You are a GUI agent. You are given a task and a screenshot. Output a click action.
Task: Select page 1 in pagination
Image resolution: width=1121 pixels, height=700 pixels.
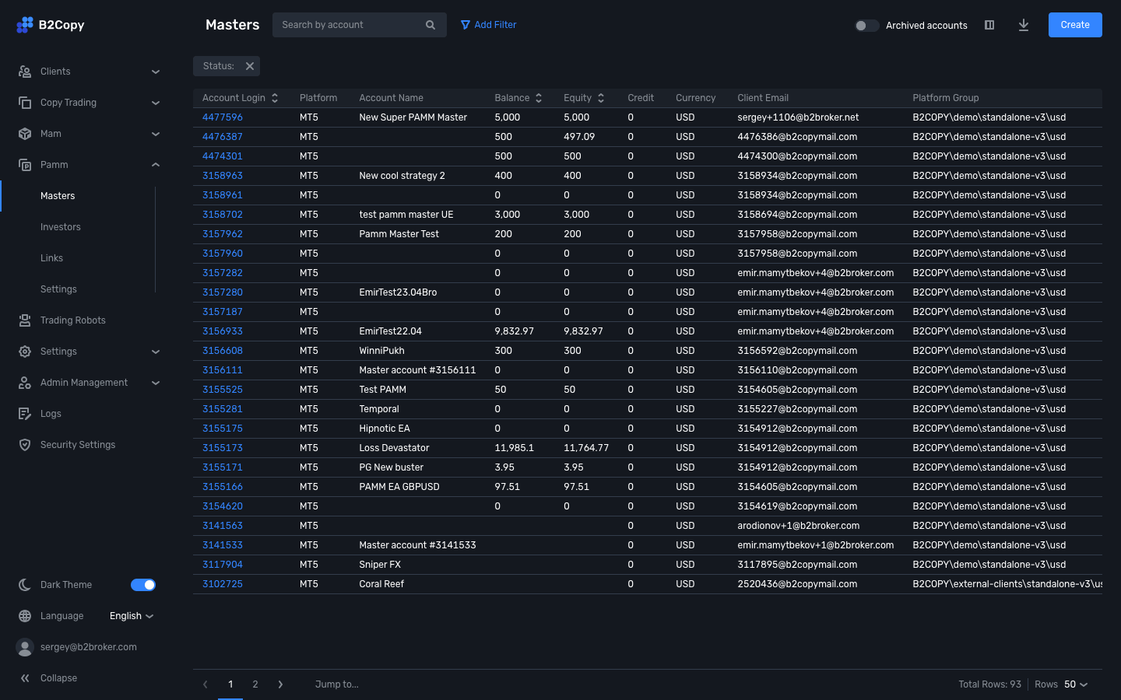point(230,684)
